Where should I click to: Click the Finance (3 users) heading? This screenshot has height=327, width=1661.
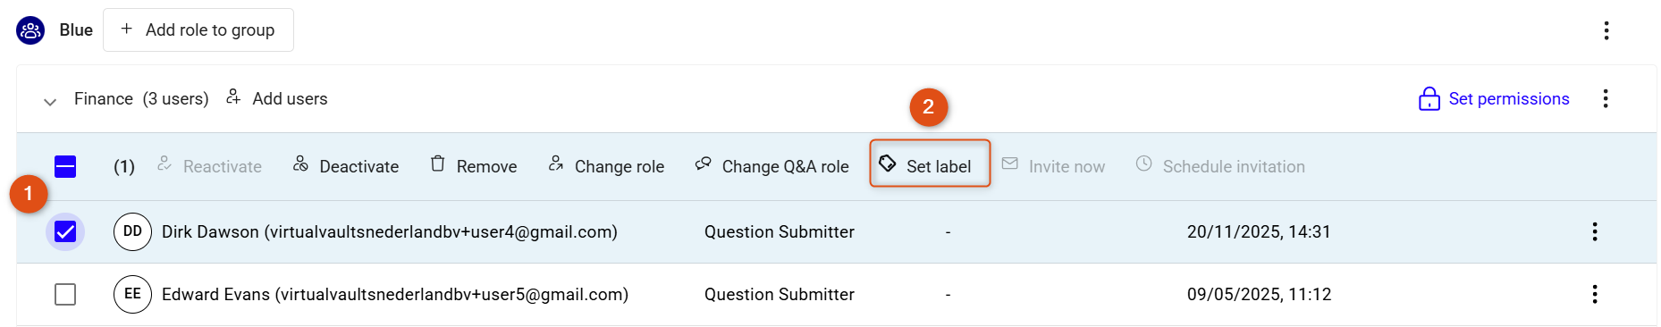point(141,98)
